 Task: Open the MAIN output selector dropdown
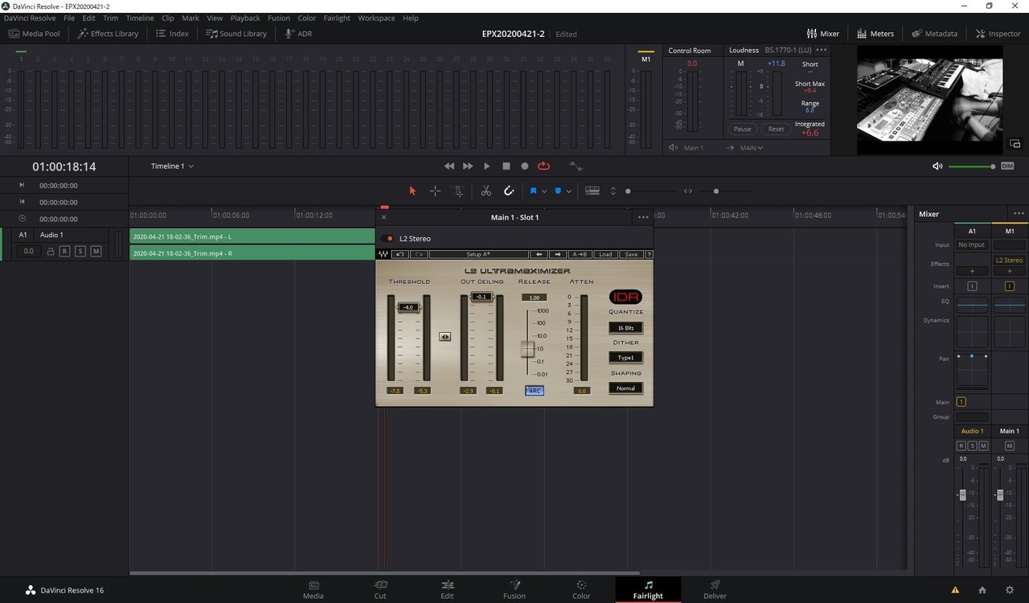(x=752, y=148)
